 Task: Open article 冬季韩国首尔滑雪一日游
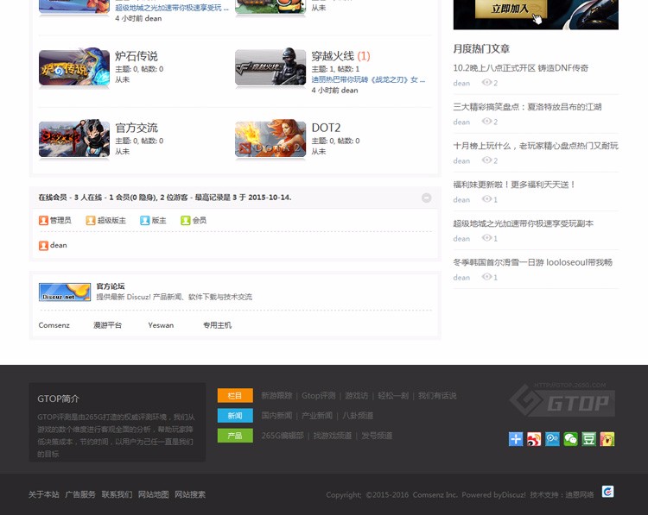click(x=533, y=262)
